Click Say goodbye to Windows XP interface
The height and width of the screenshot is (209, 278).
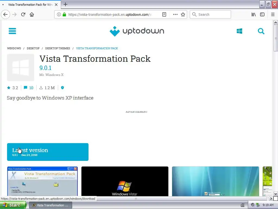tap(50, 98)
